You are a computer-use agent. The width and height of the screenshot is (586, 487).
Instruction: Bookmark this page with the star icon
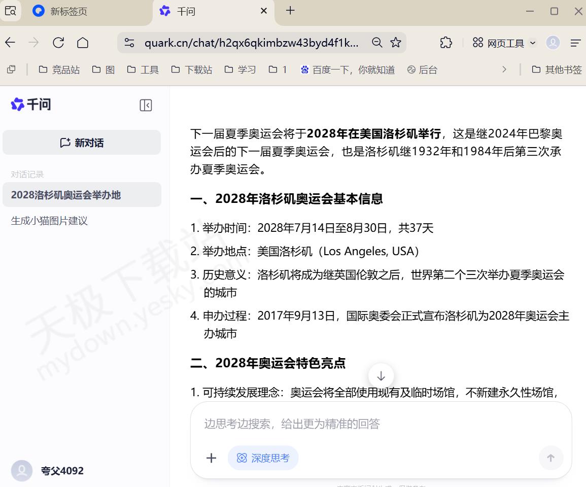tap(396, 43)
